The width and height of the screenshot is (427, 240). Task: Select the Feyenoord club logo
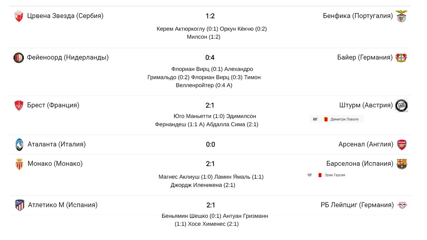(19, 58)
